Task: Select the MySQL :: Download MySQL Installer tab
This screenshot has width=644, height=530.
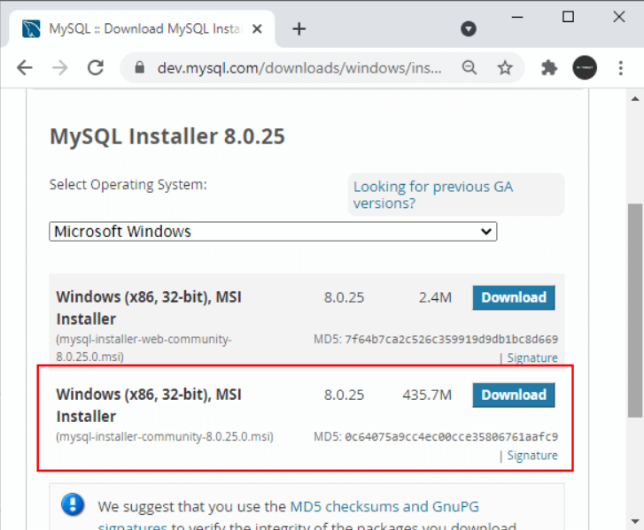Action: [x=142, y=28]
